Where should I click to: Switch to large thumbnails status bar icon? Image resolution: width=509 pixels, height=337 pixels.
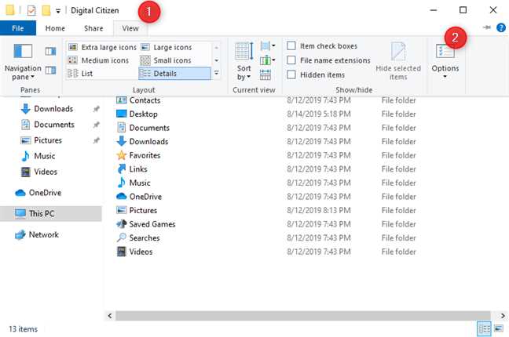click(x=499, y=329)
